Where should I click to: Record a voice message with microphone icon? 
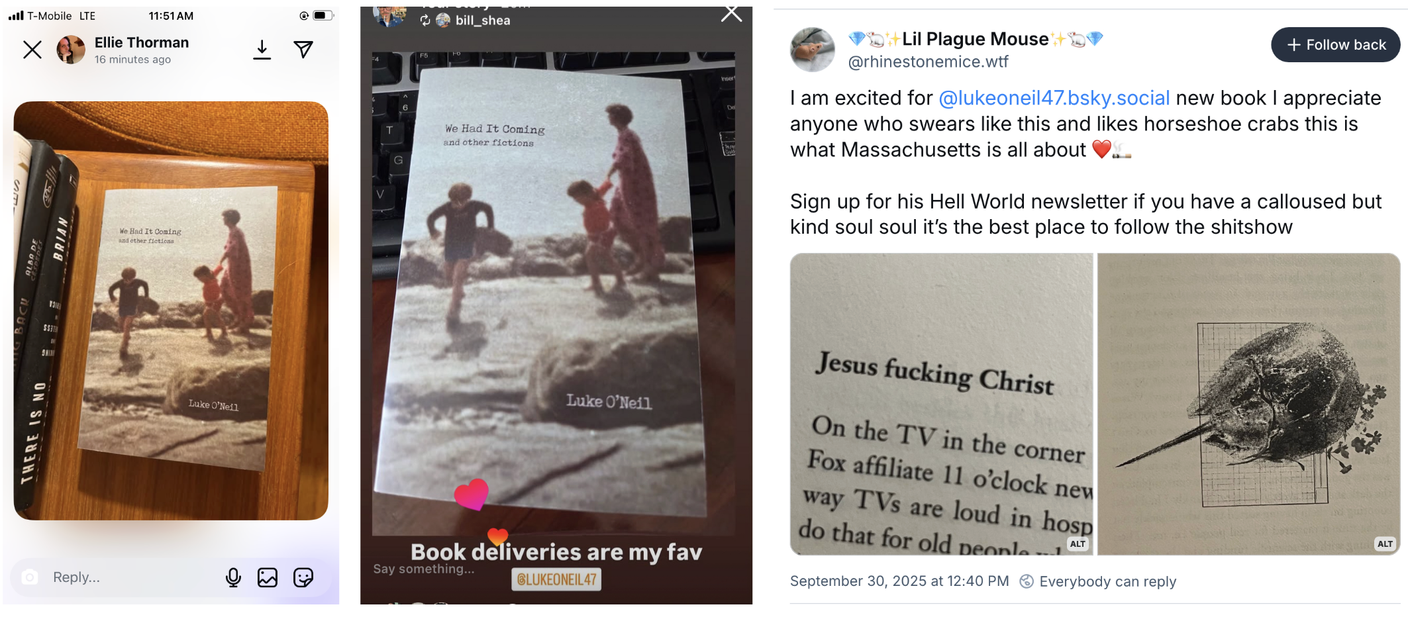233,578
